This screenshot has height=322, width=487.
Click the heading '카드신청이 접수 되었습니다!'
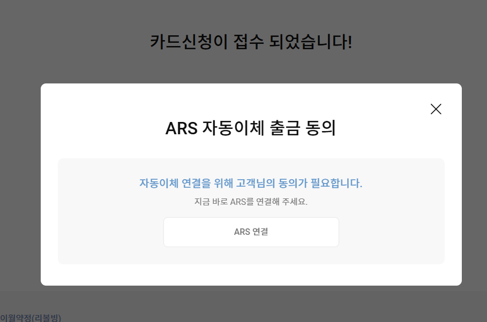251,42
